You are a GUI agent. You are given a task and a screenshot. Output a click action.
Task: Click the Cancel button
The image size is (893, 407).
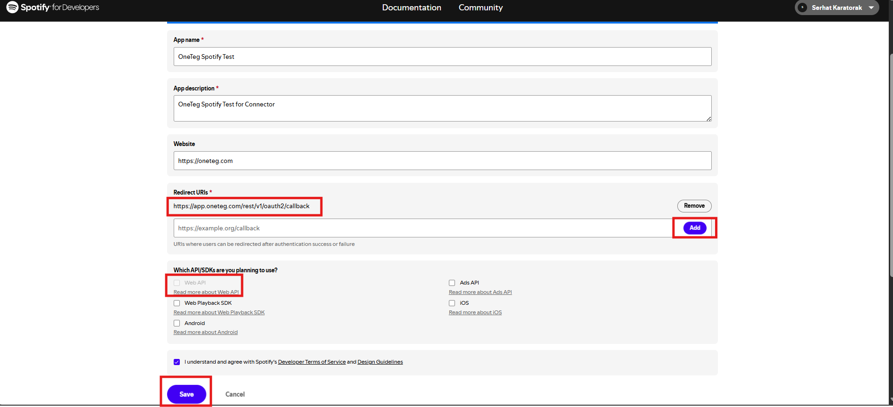pos(235,394)
